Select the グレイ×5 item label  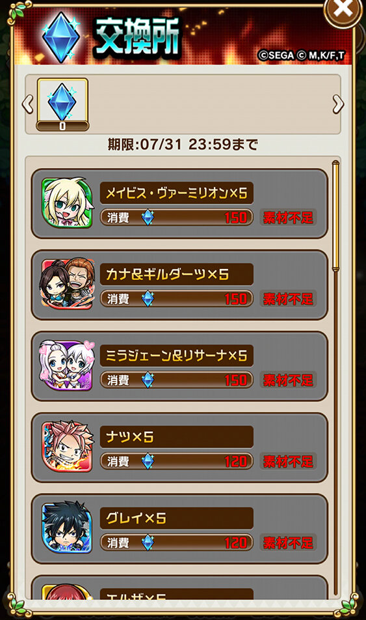(x=176, y=518)
